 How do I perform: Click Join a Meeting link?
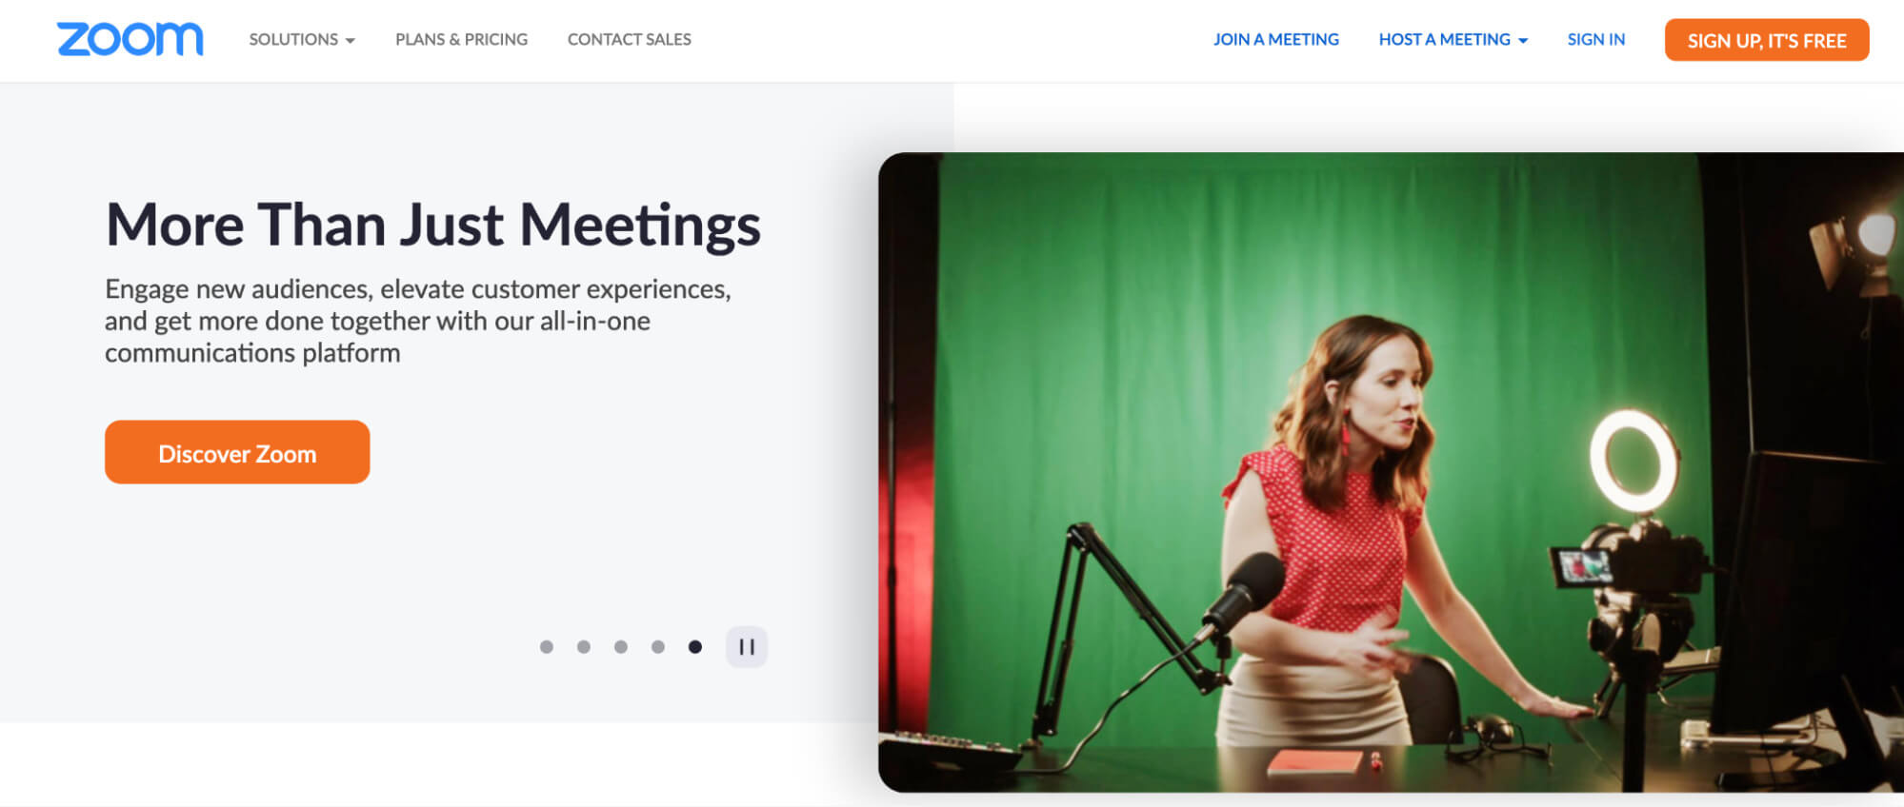click(x=1276, y=39)
